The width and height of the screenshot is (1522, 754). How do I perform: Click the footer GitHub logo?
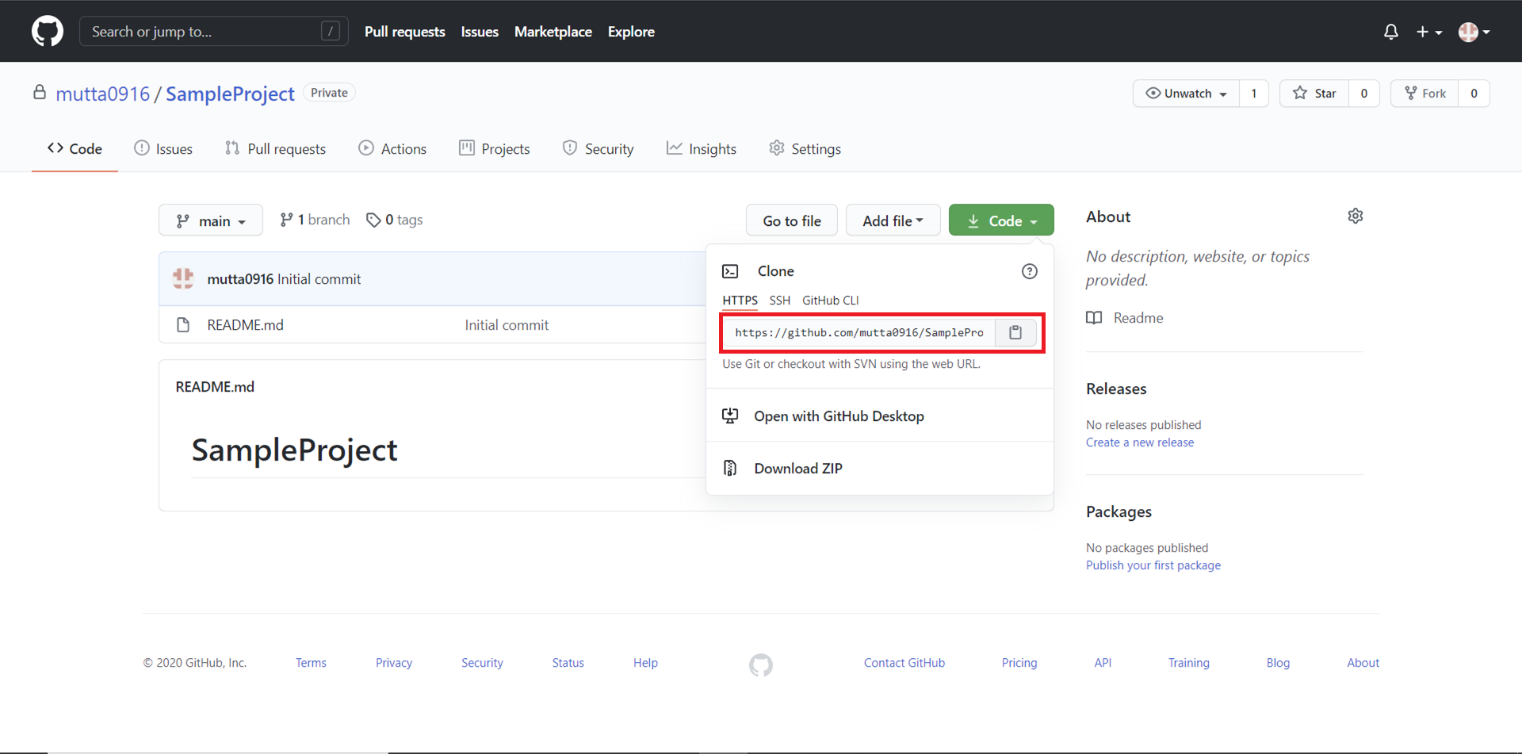761,664
